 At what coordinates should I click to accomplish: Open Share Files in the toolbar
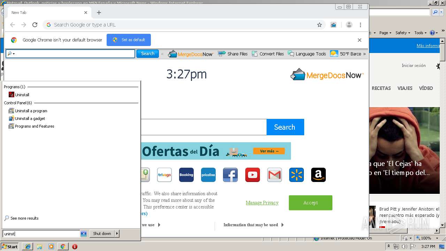pos(233,54)
